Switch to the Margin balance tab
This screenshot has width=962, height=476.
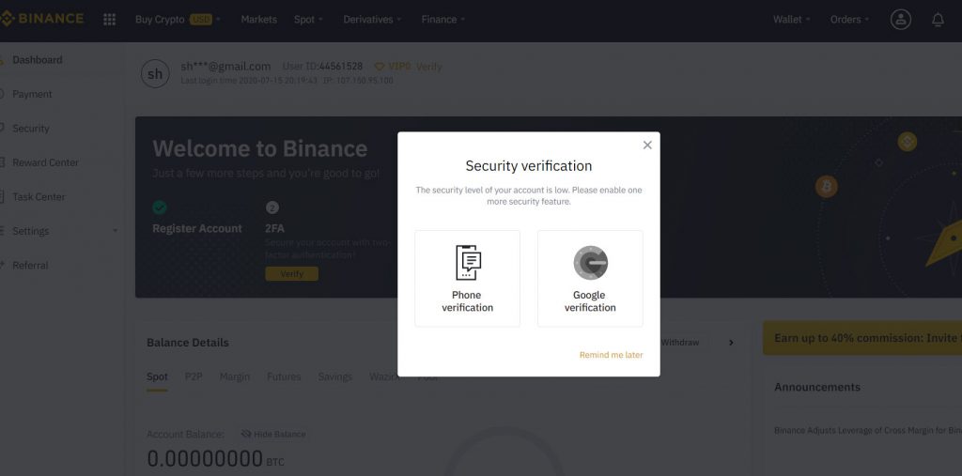tap(234, 376)
